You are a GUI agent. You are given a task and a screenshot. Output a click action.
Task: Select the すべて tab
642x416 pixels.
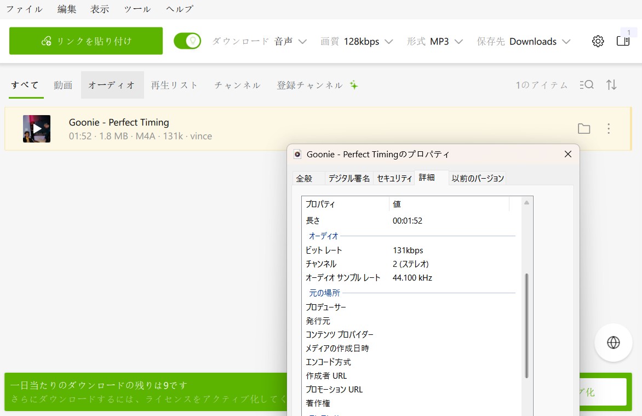[x=25, y=85]
